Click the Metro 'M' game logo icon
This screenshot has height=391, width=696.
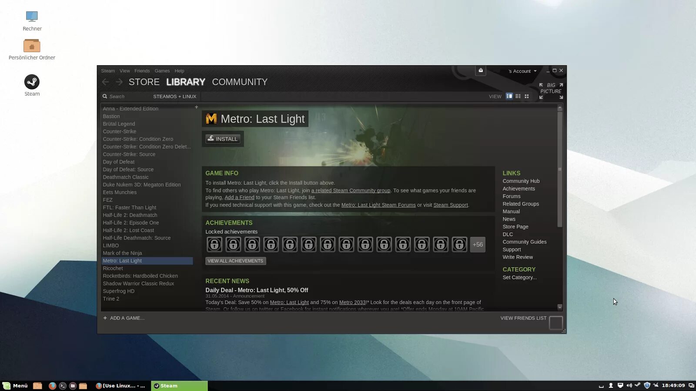211,119
